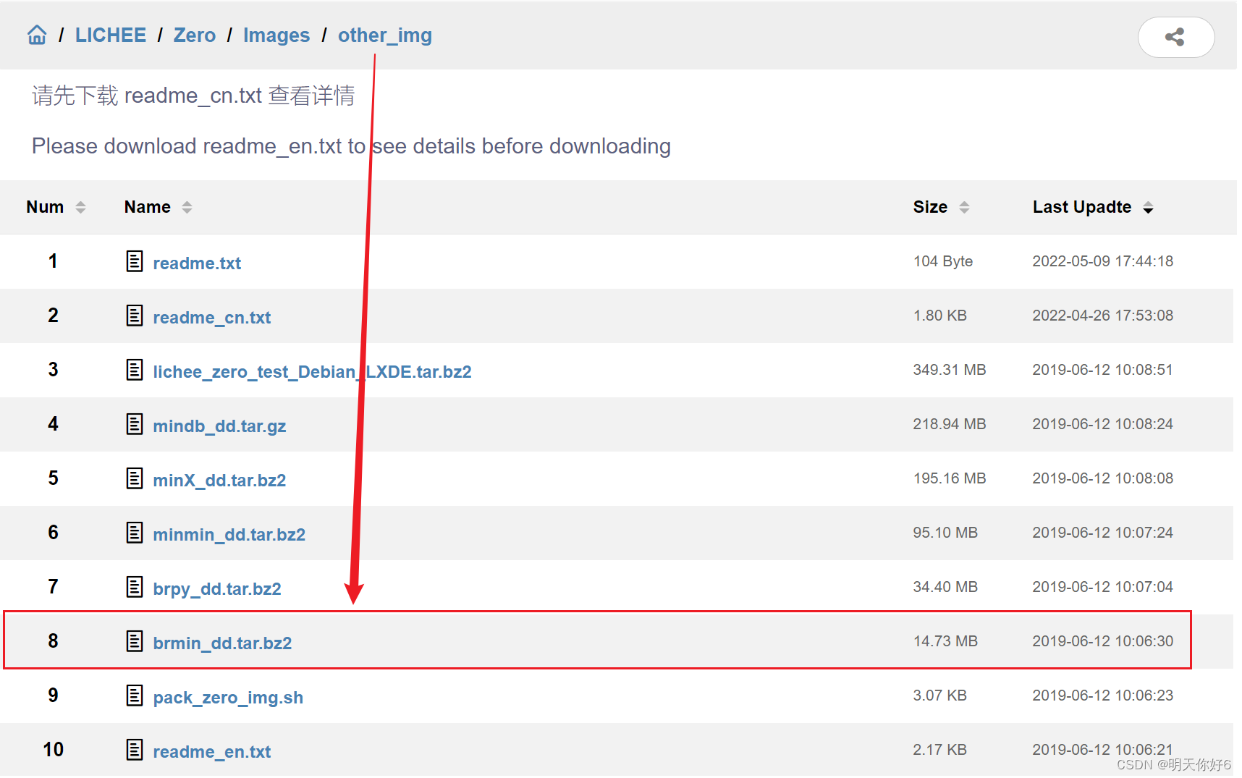The image size is (1242, 778).
Task: Download readme.txt file
Action: [x=197, y=263]
